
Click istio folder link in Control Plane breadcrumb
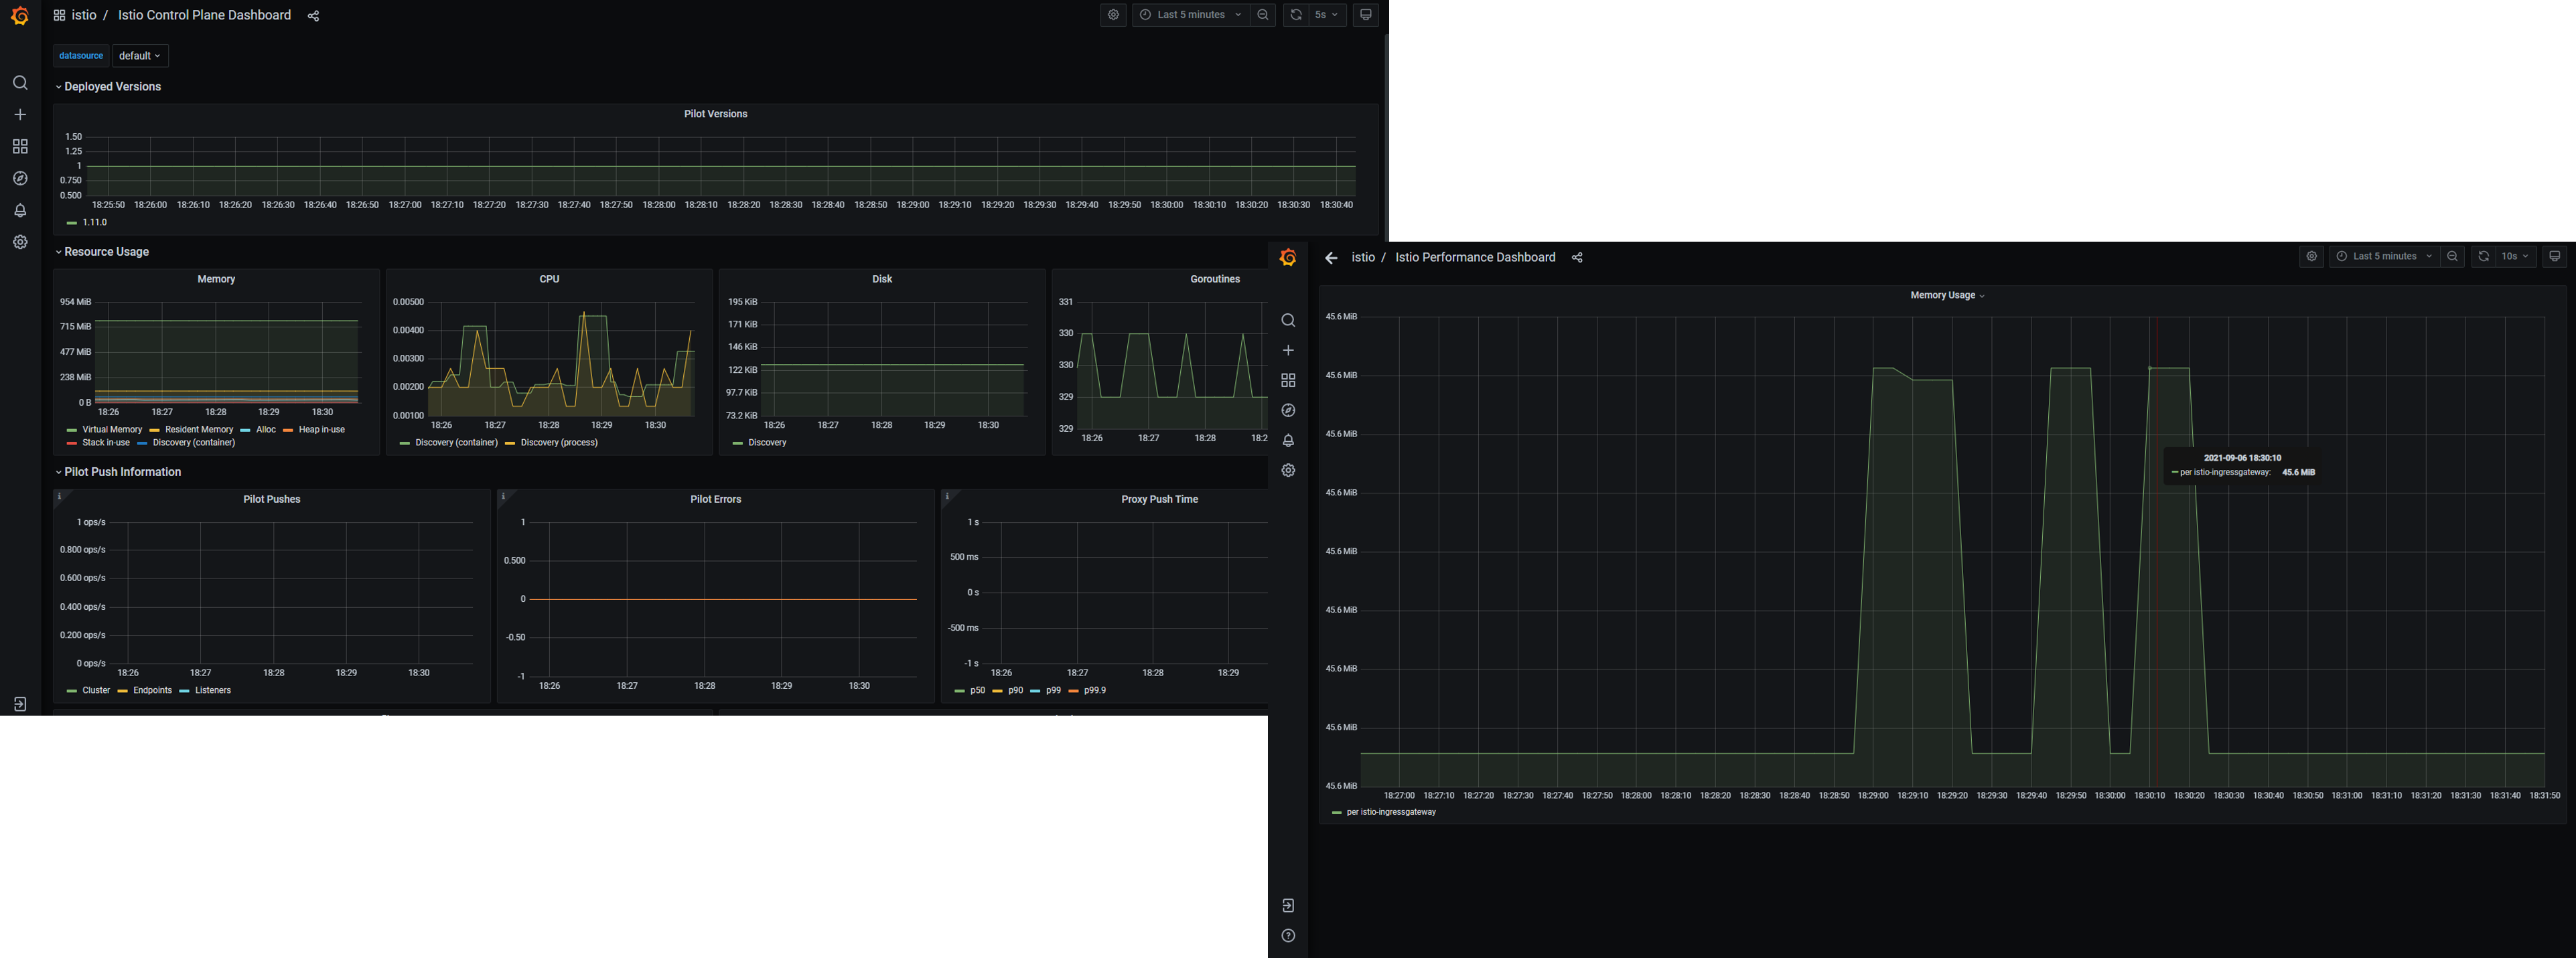(84, 15)
